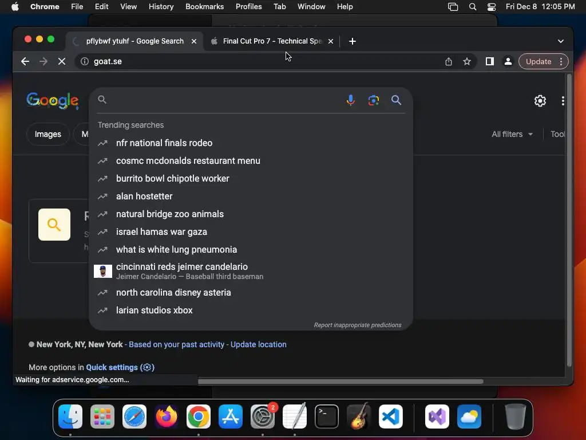Close the Final Cut Pro 7 tab
This screenshot has width=586, height=440.
(x=331, y=41)
